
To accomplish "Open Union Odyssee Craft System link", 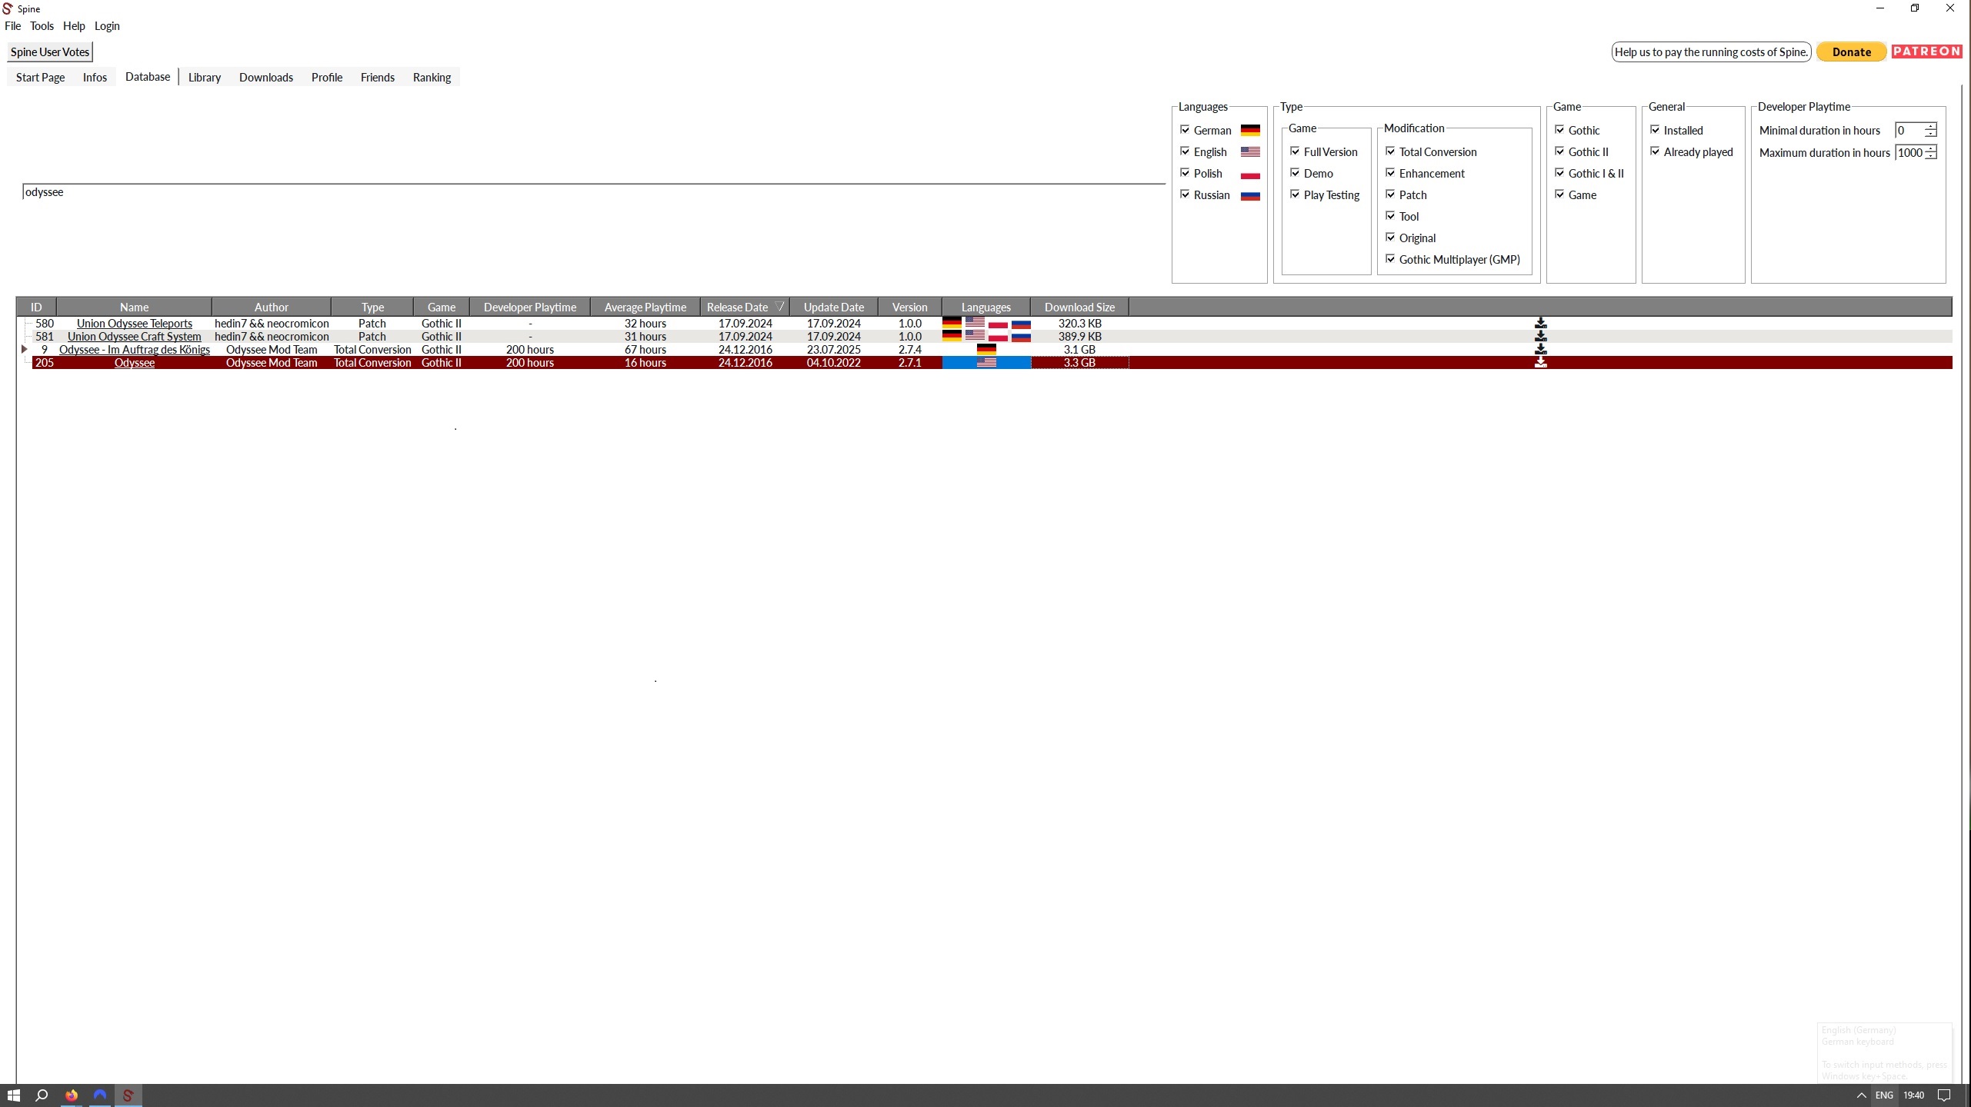I will point(135,337).
